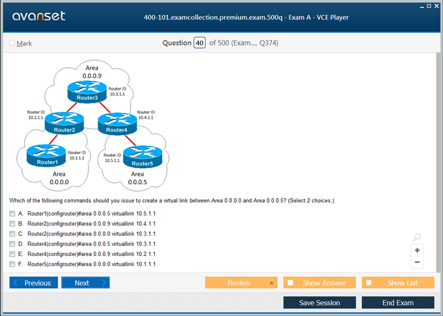
Task: Toggle the Show List checkbox icon
Action: pyautogui.click(x=369, y=283)
